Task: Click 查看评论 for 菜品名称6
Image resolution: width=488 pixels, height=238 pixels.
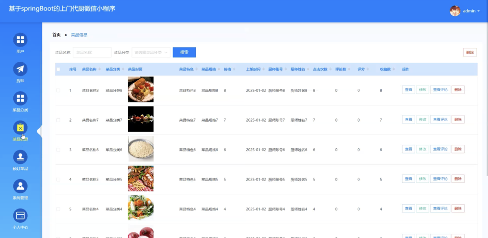Action: tap(440, 149)
